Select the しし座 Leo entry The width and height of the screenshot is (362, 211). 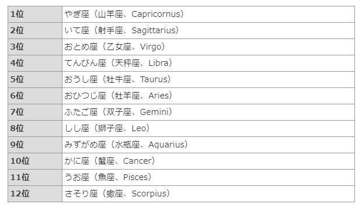pyautogui.click(x=107, y=129)
